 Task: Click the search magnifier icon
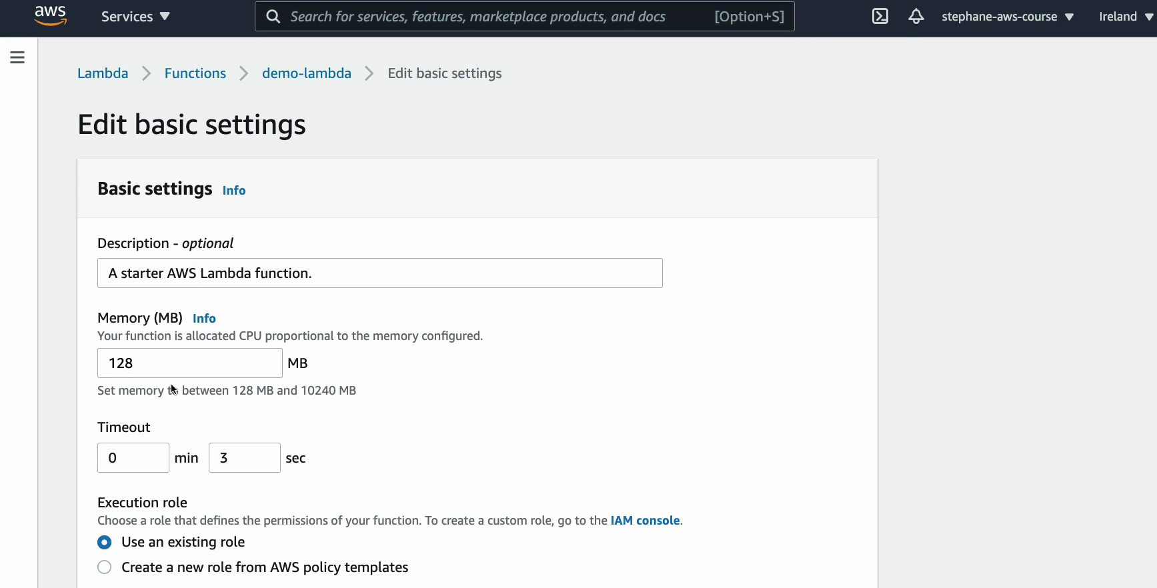273,17
